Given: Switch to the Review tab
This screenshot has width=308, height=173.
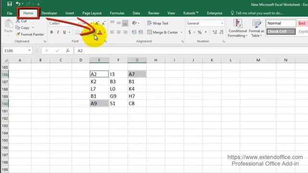Looking at the screenshot, I should tap(154, 13).
